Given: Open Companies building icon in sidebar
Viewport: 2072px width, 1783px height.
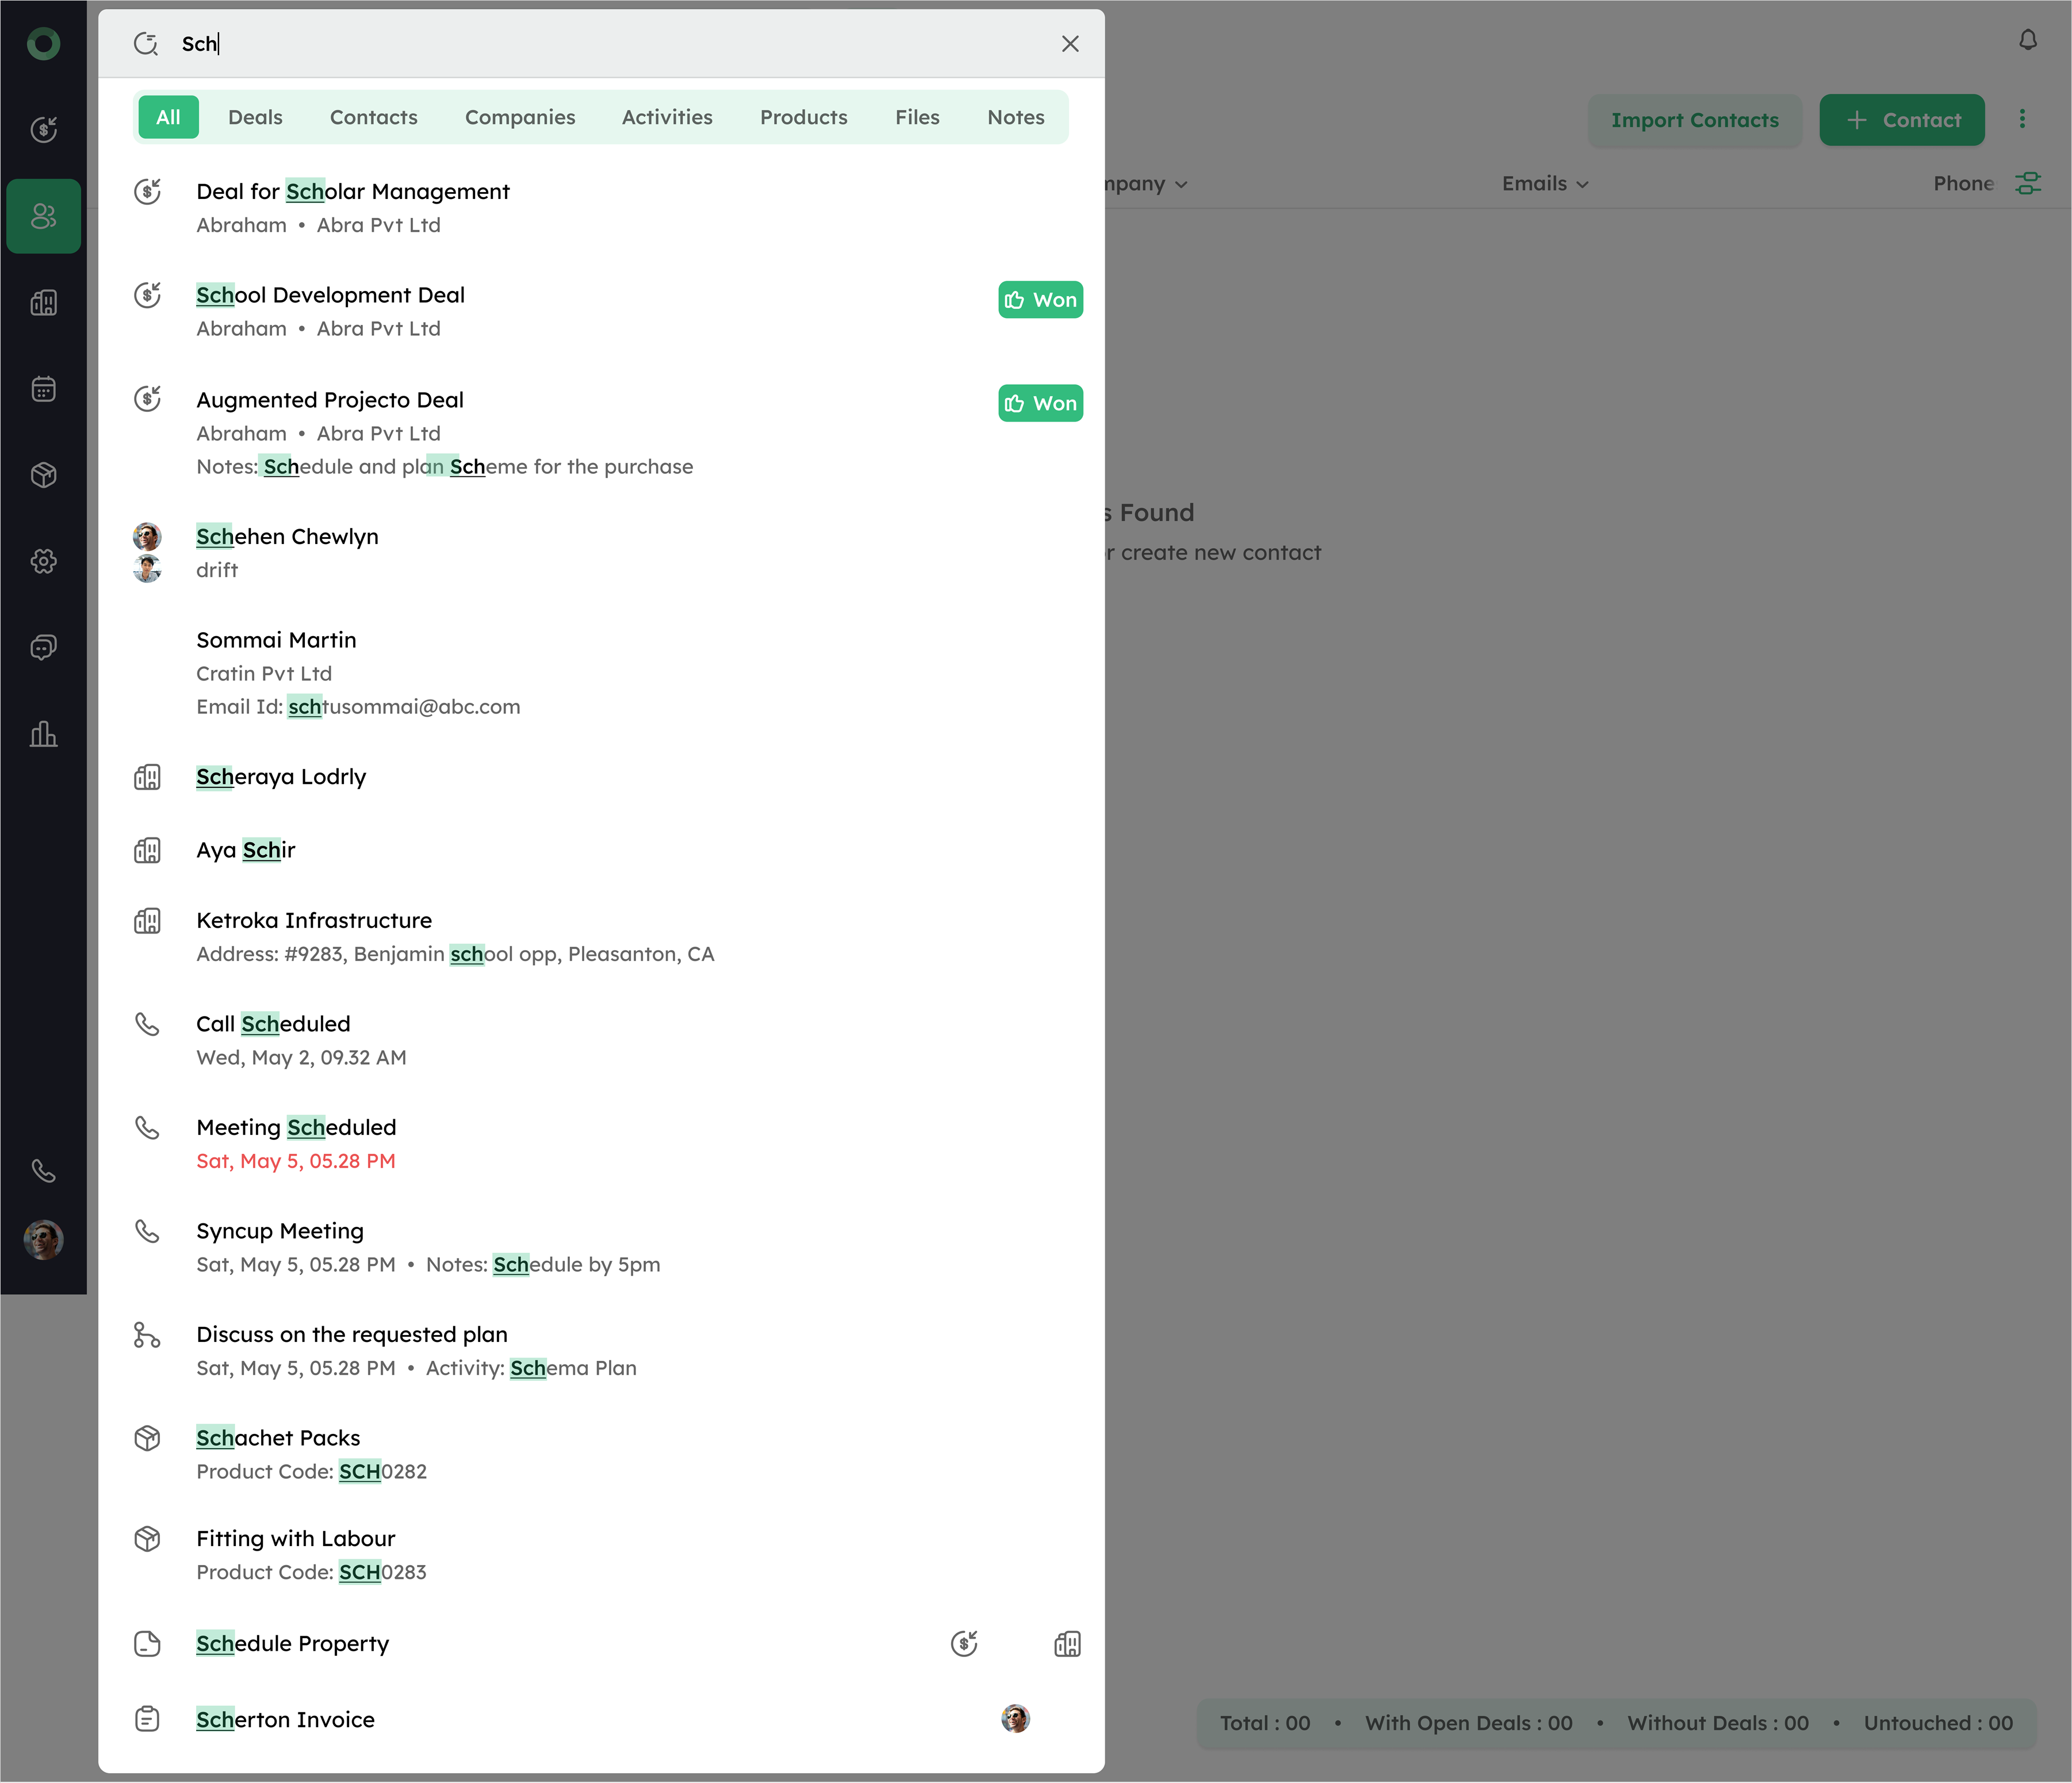Looking at the screenshot, I should tap(43, 302).
